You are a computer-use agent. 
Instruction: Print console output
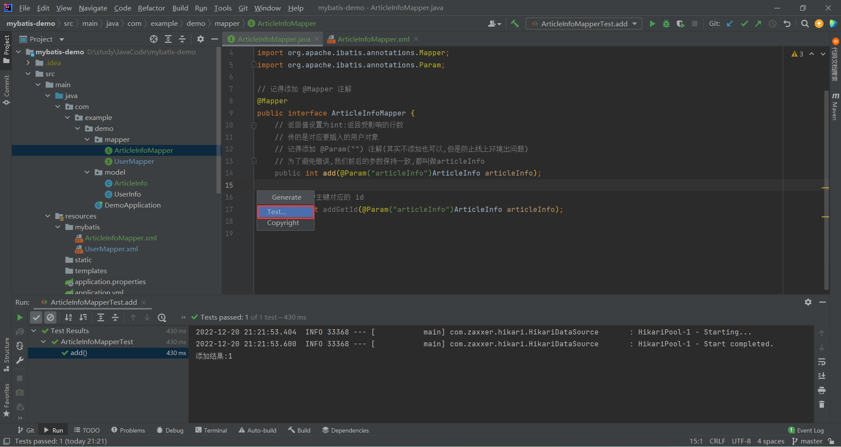pyautogui.click(x=822, y=390)
